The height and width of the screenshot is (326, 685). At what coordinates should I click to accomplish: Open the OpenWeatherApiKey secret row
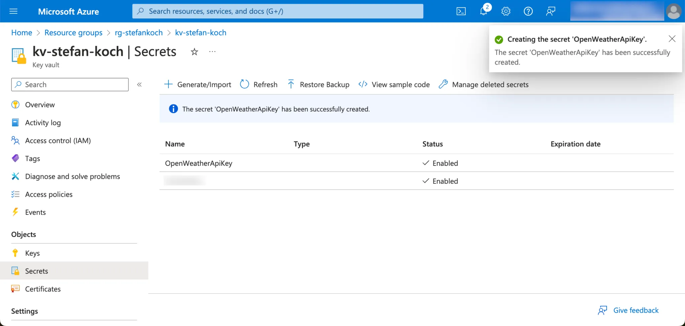(199, 163)
